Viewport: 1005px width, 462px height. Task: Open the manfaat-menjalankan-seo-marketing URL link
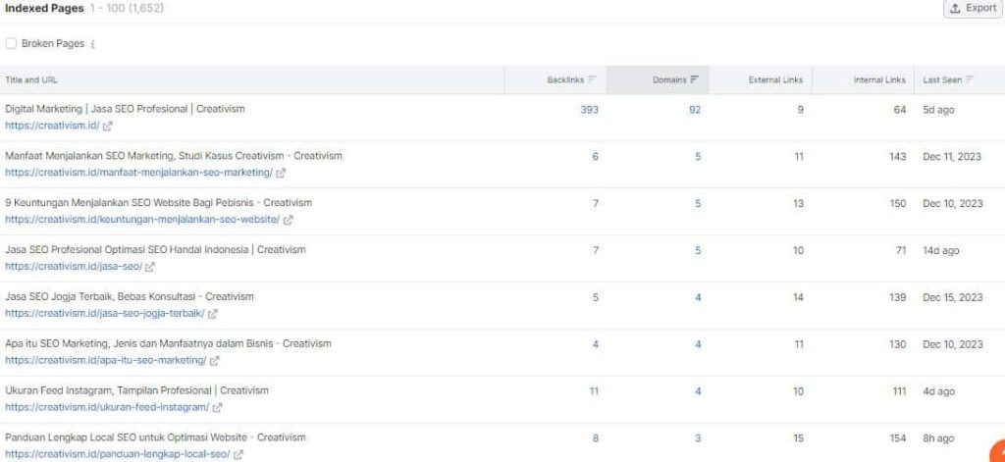click(x=138, y=173)
